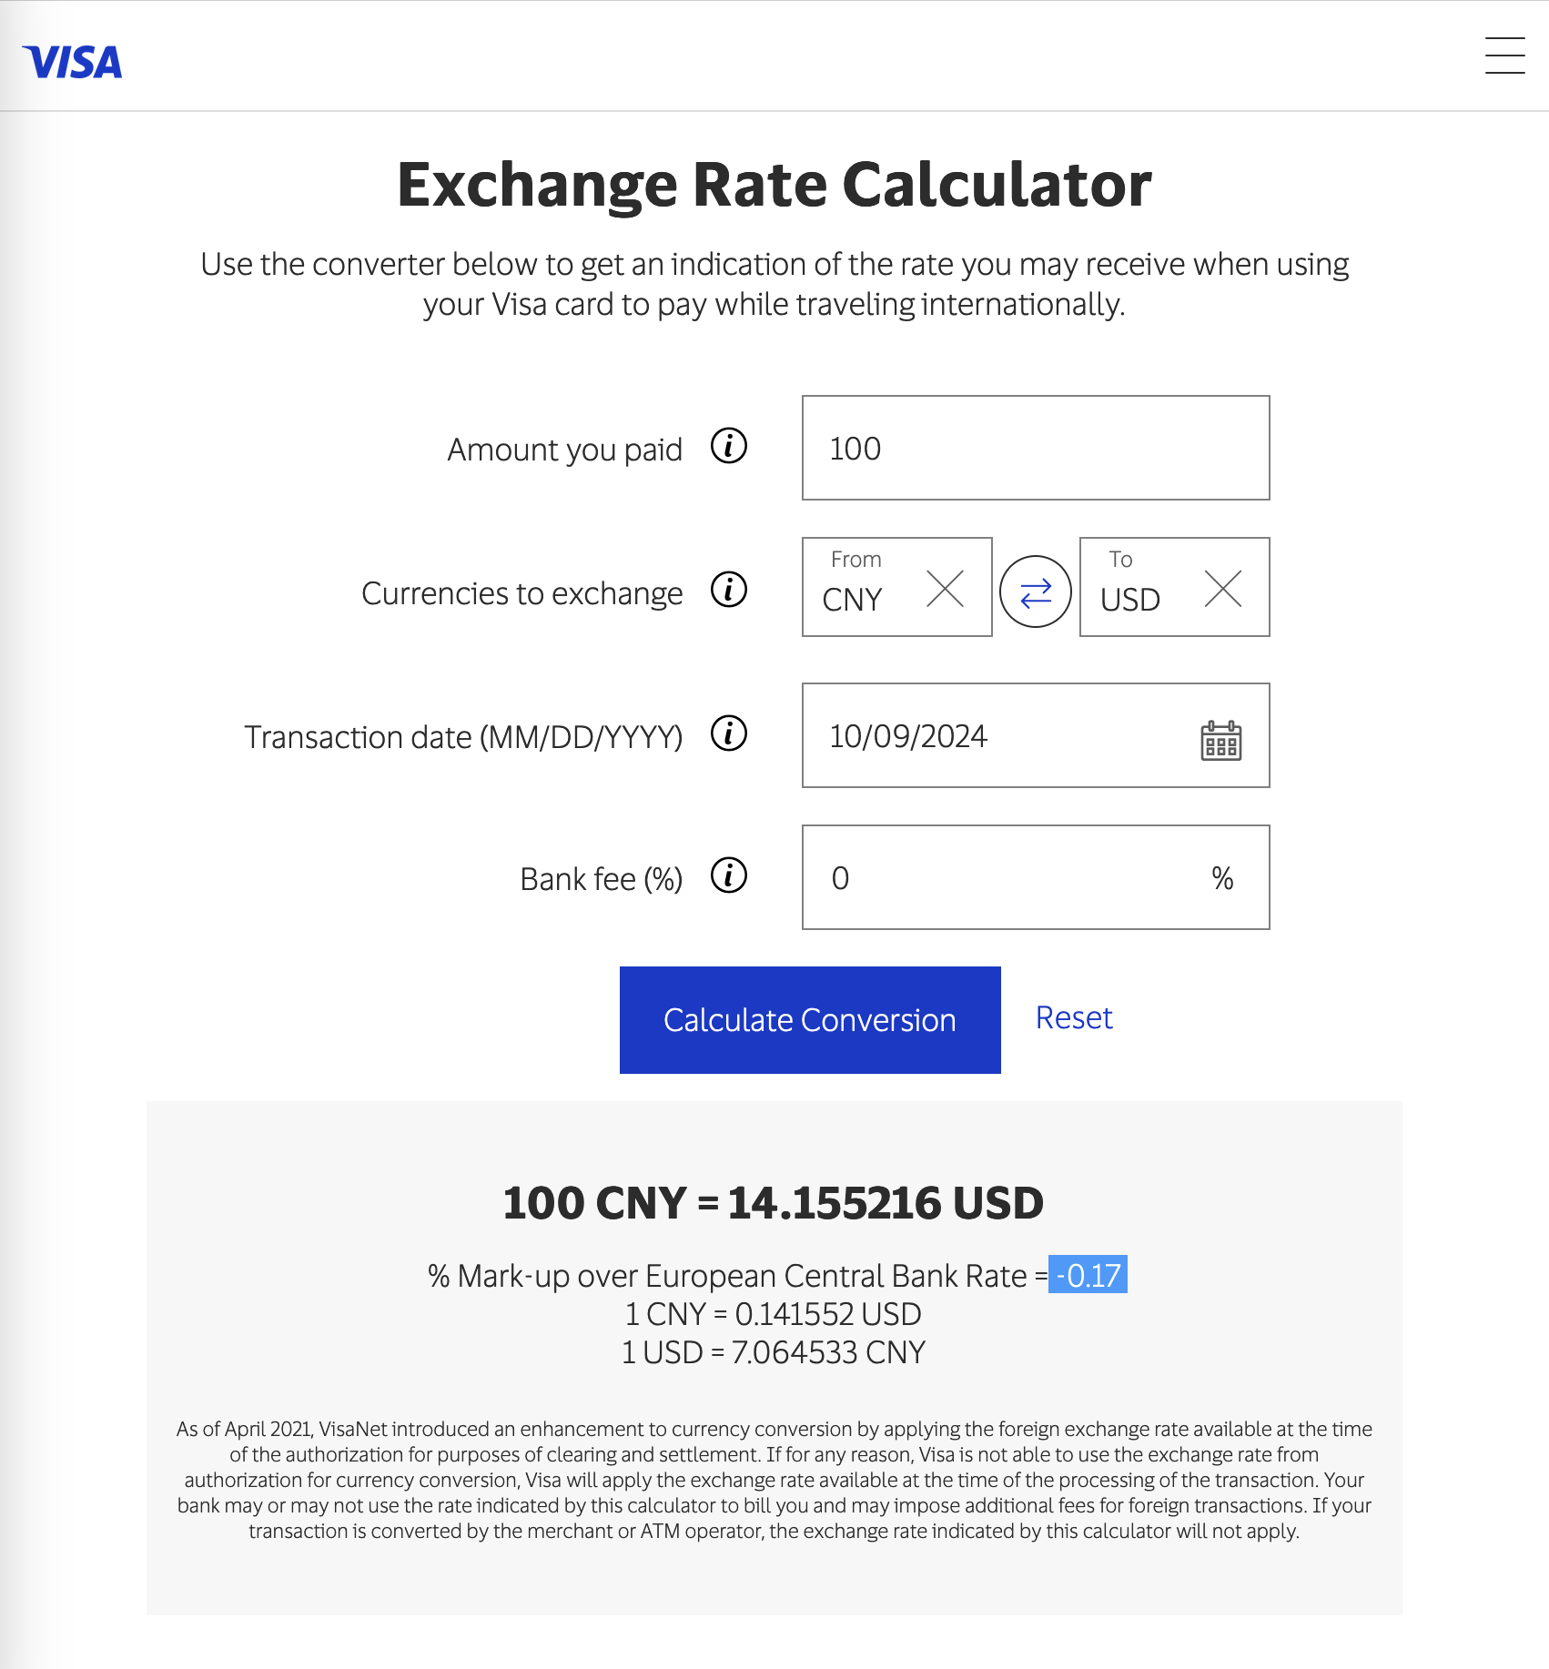
Task: Show info for Transaction date
Action: point(729,733)
